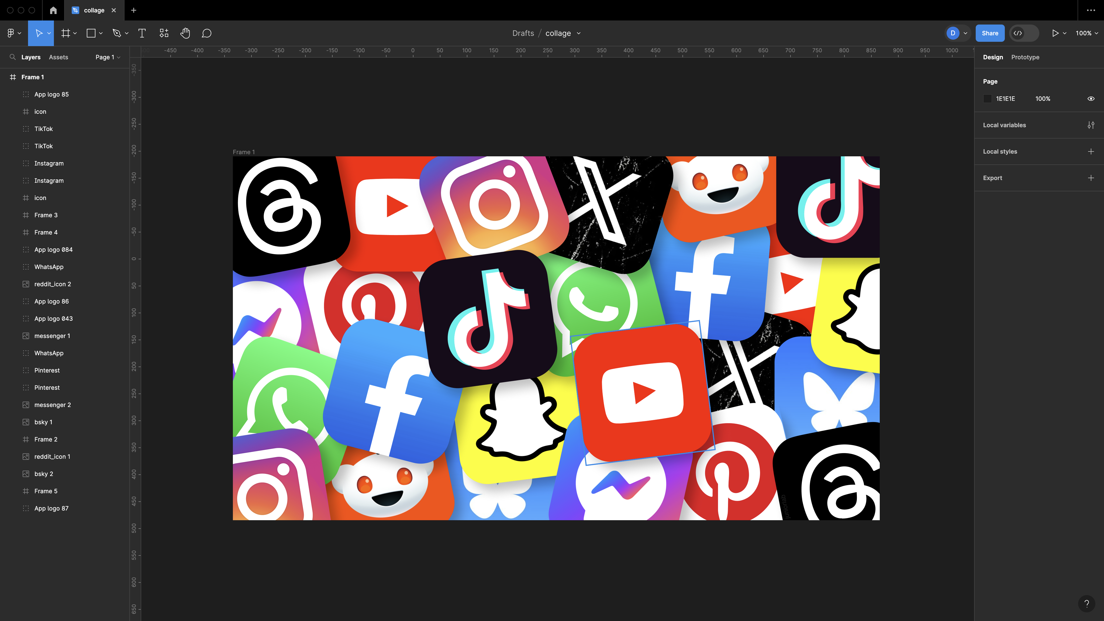Screen dimensions: 1104x621
Task: Open the Figma main menu icon
Action: pyautogui.click(x=11, y=33)
